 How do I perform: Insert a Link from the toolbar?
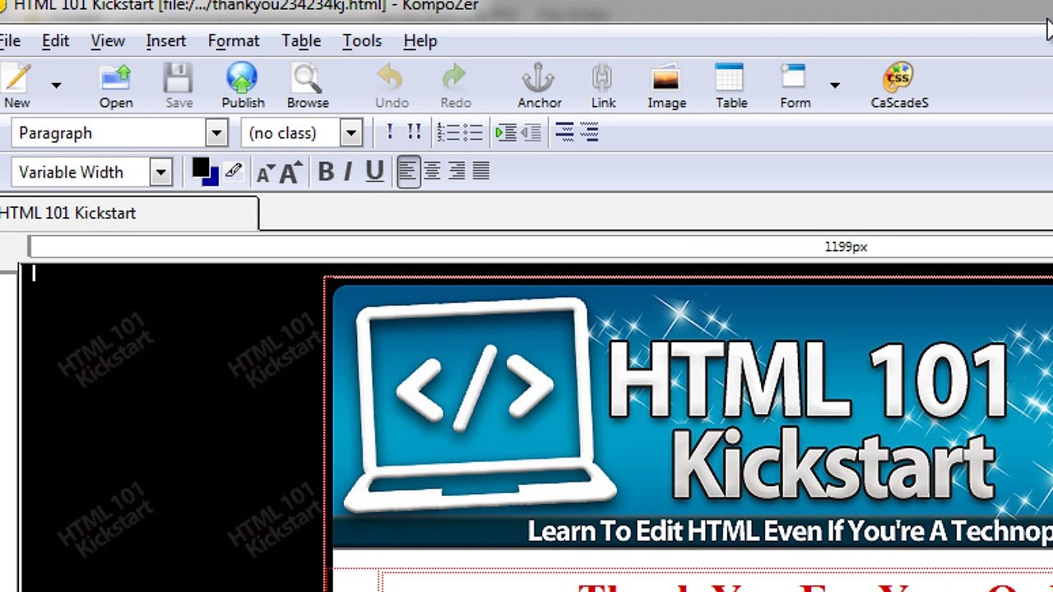point(603,86)
